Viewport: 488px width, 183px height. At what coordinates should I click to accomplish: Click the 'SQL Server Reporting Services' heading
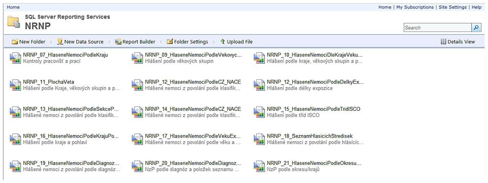click(68, 17)
